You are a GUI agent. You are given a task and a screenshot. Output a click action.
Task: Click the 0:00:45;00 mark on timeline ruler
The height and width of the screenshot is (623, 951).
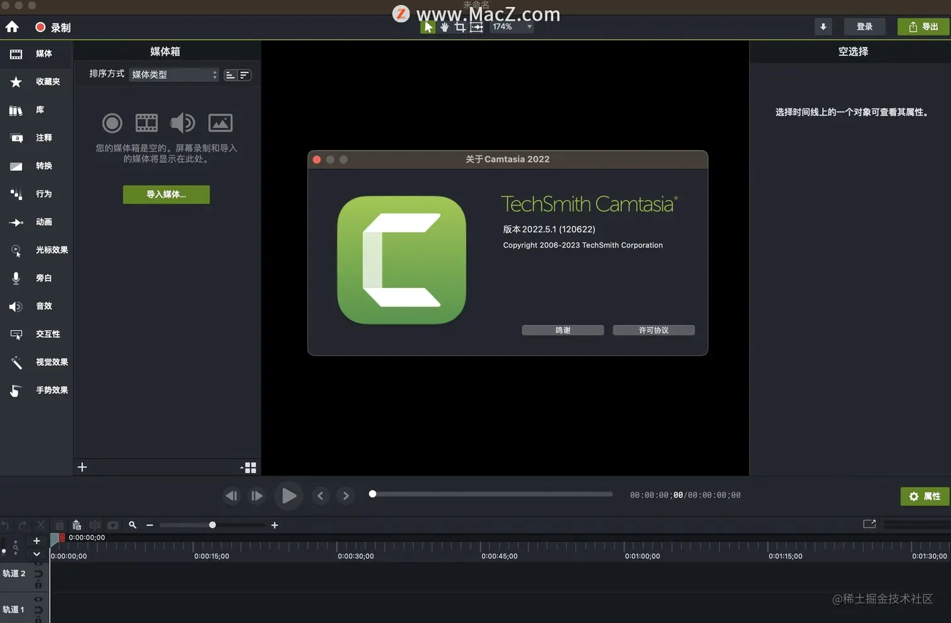(x=499, y=556)
